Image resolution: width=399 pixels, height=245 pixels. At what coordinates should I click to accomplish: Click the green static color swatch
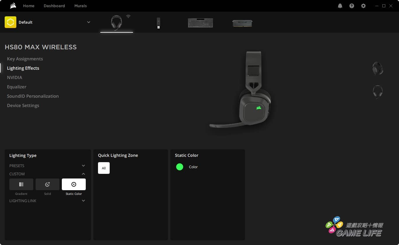[180, 167]
